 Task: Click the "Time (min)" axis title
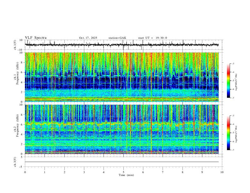[126, 175]
